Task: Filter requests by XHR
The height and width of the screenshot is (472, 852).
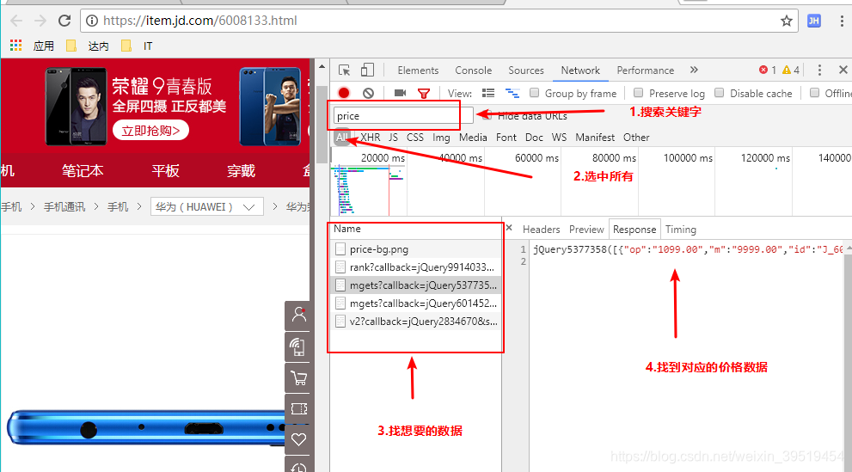Action: (371, 138)
